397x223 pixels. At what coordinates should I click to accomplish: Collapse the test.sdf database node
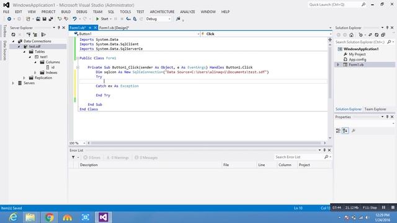(19, 46)
